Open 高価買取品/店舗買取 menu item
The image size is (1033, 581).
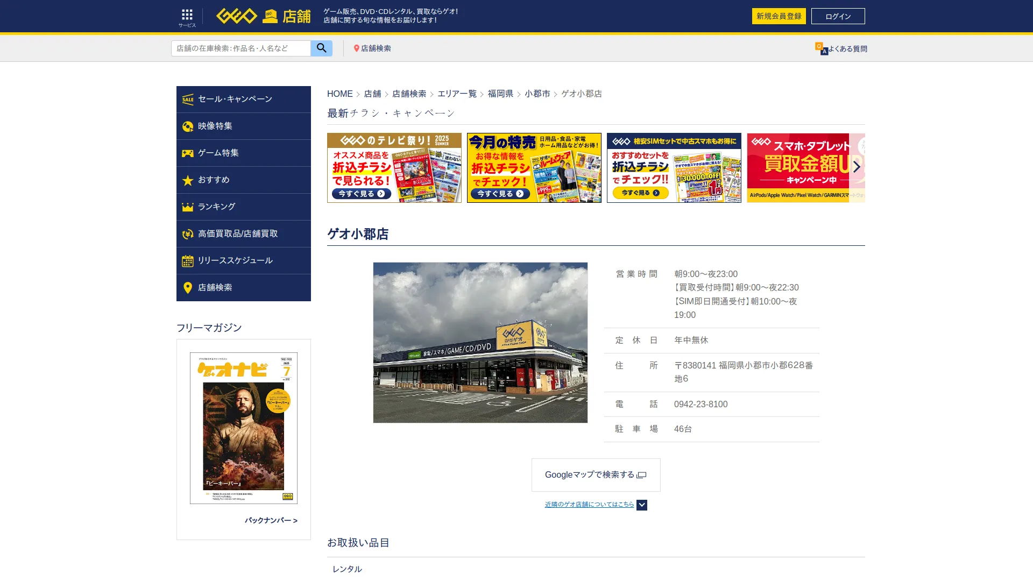pos(244,233)
